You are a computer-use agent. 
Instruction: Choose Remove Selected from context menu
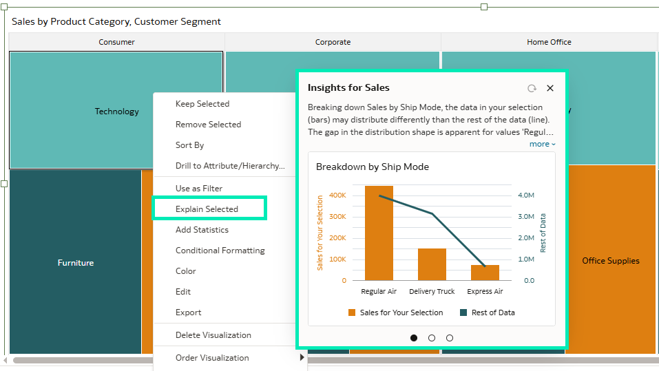[208, 125]
